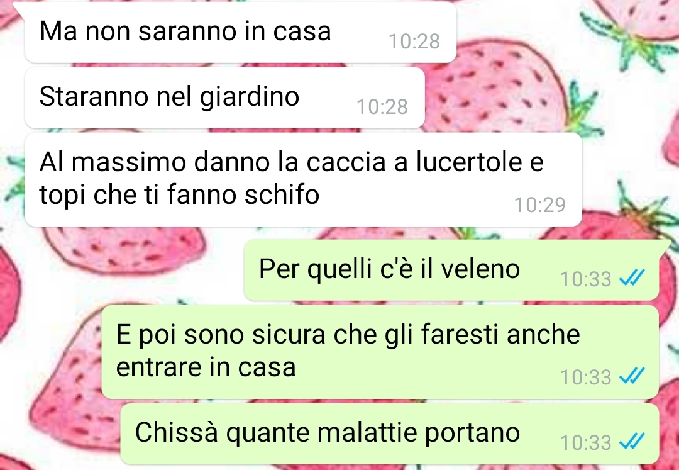The height and width of the screenshot is (470, 679).
Task: Tap double-check icon on 'Chissà quante malattie portano'
Action: tap(632, 442)
